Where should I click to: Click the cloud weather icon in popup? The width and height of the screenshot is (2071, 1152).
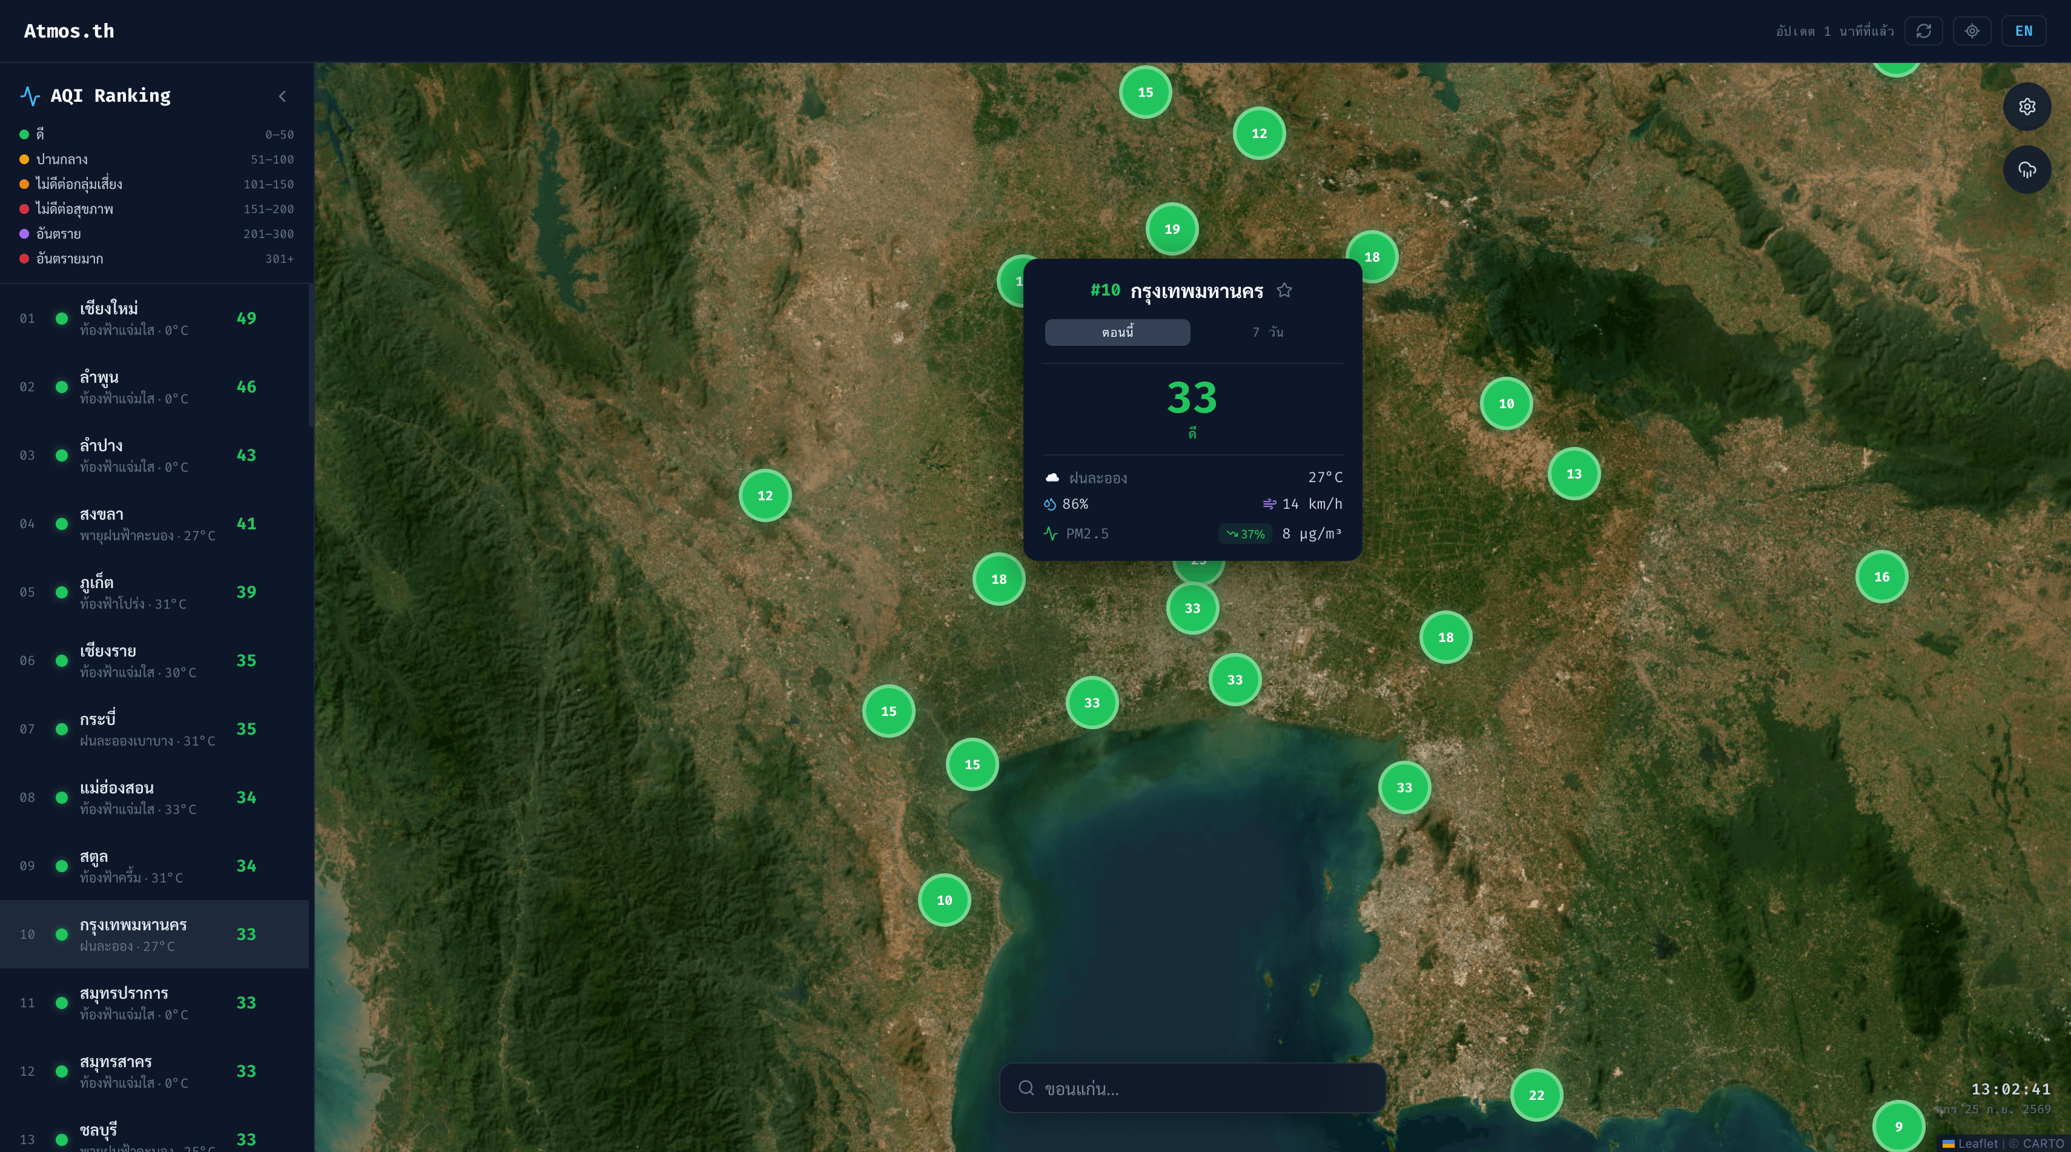(1052, 477)
